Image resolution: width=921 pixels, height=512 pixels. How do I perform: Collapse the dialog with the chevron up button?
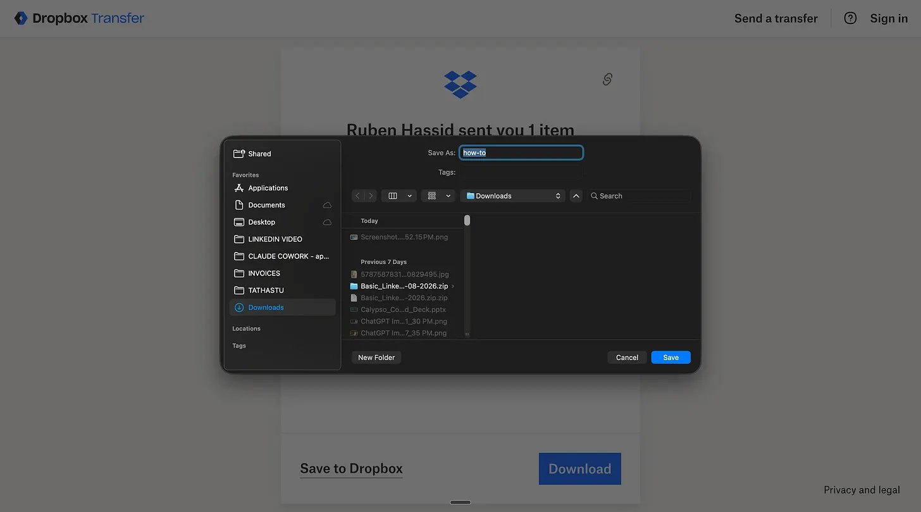point(576,196)
